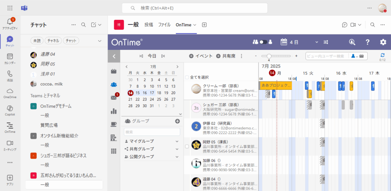Open chat with 岡野 05

pyautogui.click(x=48, y=64)
